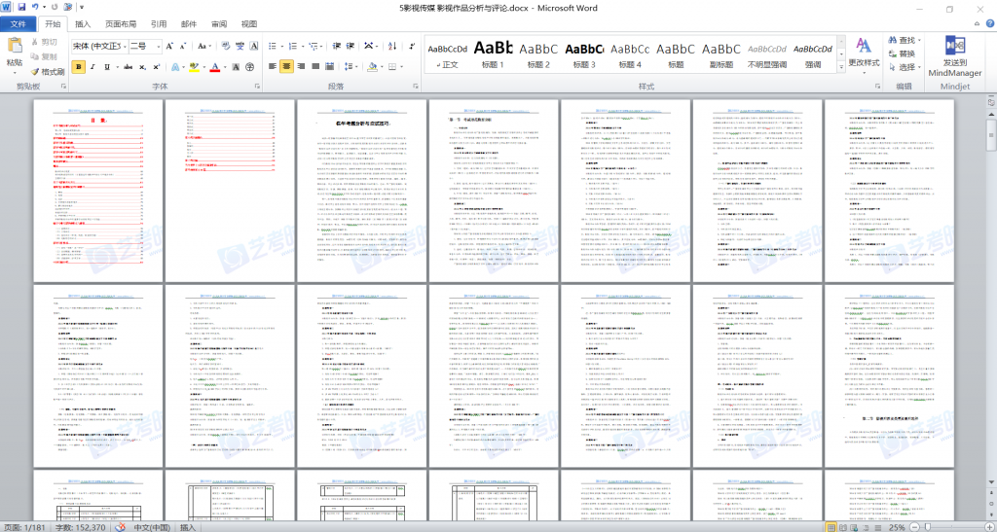This screenshot has height=532, width=997.
Task: Apply strikethrough formatting icon
Action: coord(126,67)
